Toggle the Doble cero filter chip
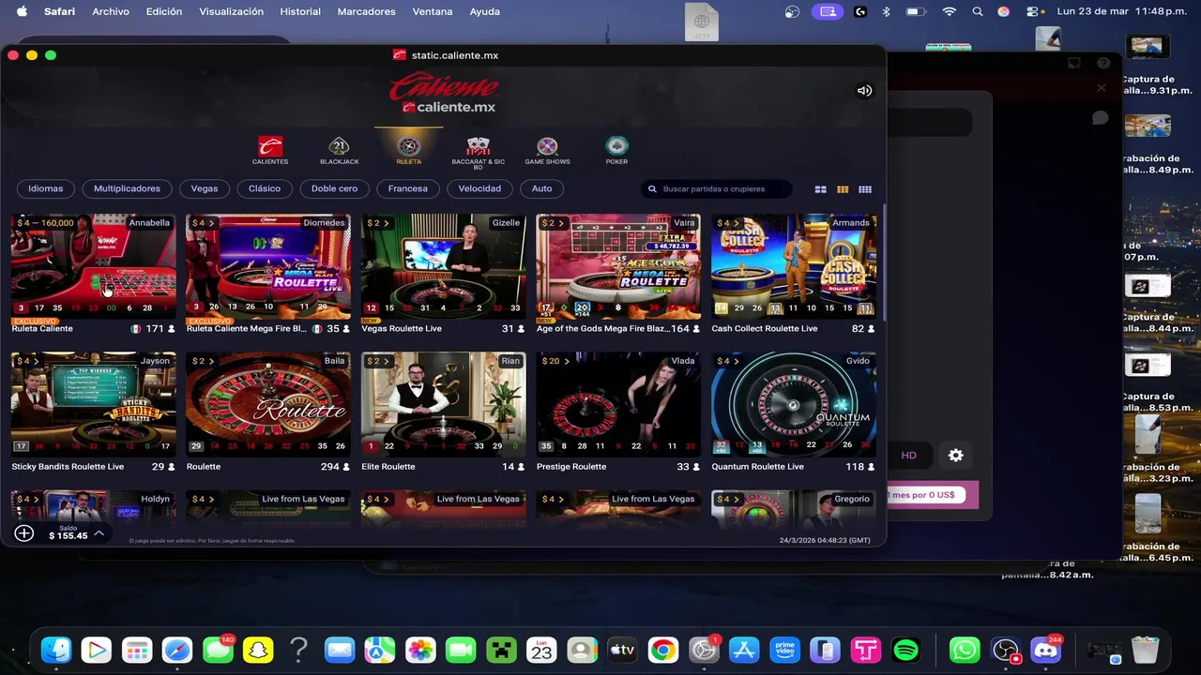This screenshot has width=1201, height=675. click(x=334, y=188)
